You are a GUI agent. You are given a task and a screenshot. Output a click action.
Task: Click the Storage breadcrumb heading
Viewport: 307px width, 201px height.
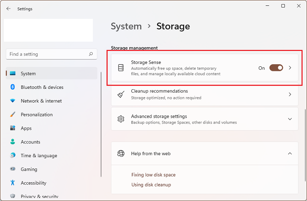click(x=173, y=26)
